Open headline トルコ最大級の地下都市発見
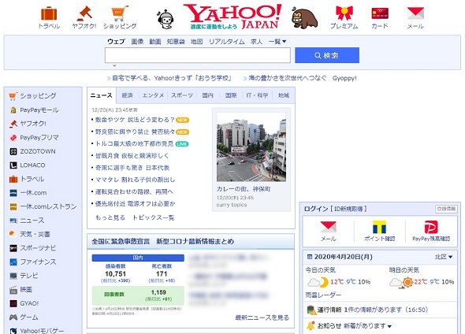 (x=134, y=143)
